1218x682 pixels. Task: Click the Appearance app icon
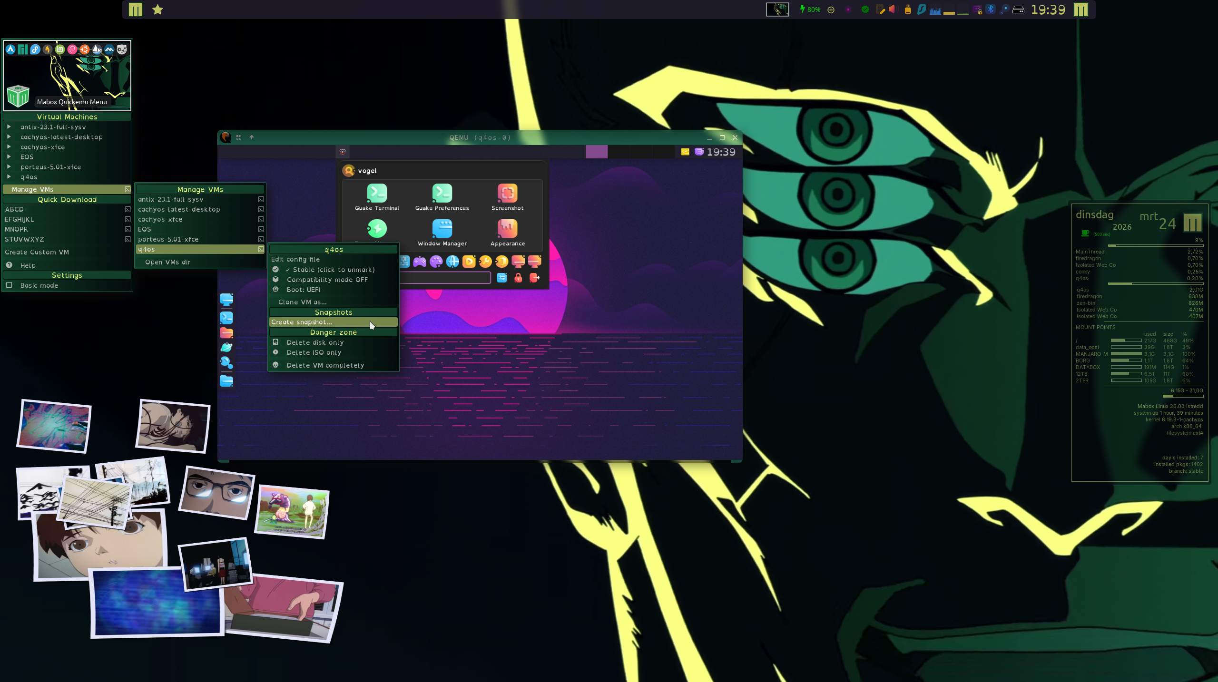(x=507, y=229)
